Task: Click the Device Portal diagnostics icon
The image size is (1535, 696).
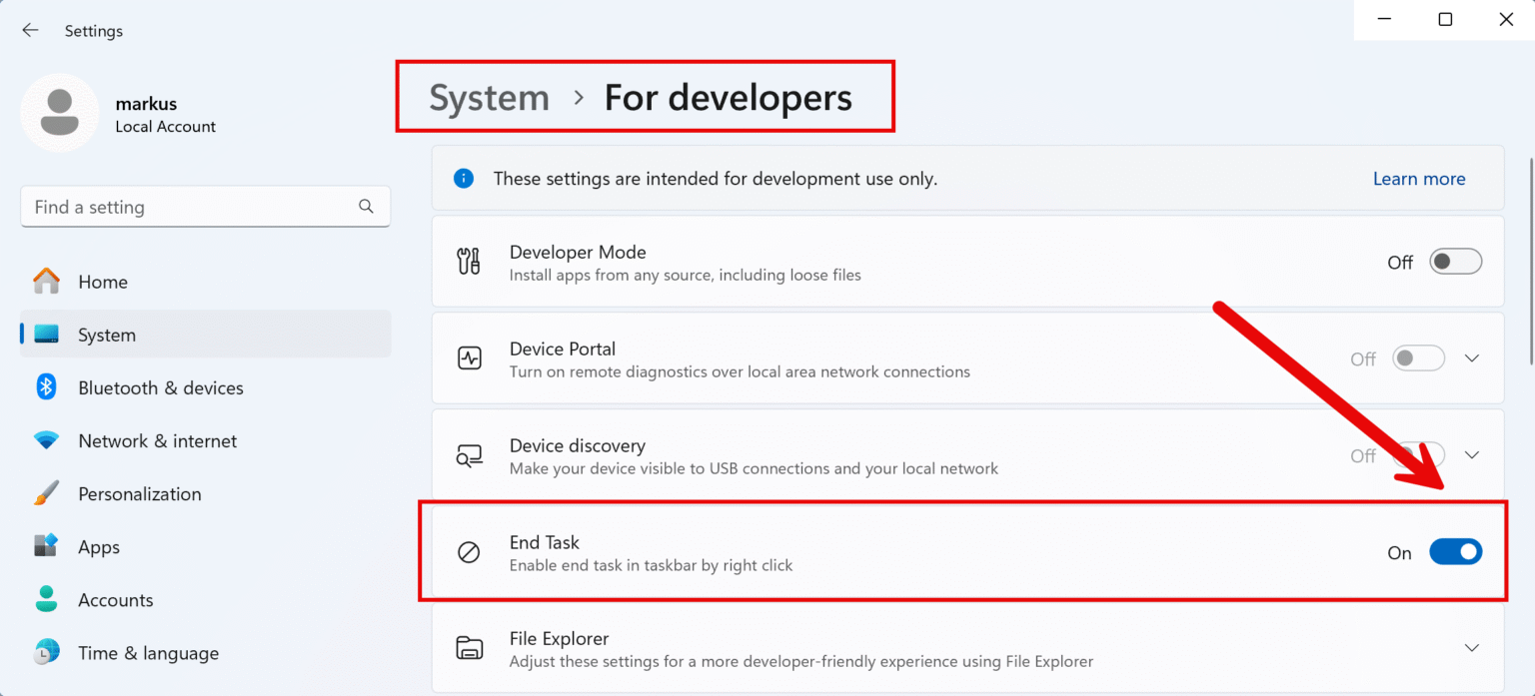Action: pos(469,358)
